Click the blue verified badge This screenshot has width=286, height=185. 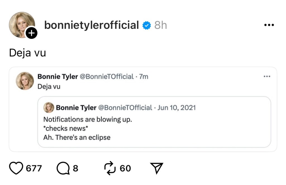(x=147, y=25)
